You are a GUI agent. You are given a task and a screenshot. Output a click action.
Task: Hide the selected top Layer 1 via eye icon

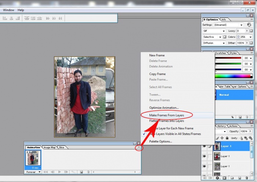coord(204,146)
